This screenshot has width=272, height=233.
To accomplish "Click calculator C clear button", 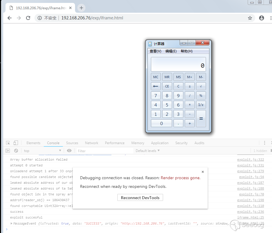I will pos(178,86).
